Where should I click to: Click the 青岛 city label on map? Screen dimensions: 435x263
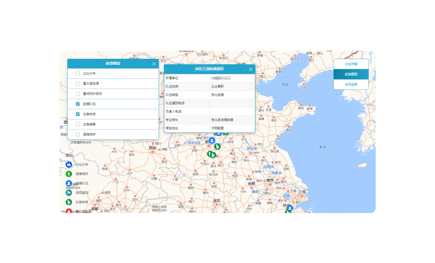(x=289, y=130)
